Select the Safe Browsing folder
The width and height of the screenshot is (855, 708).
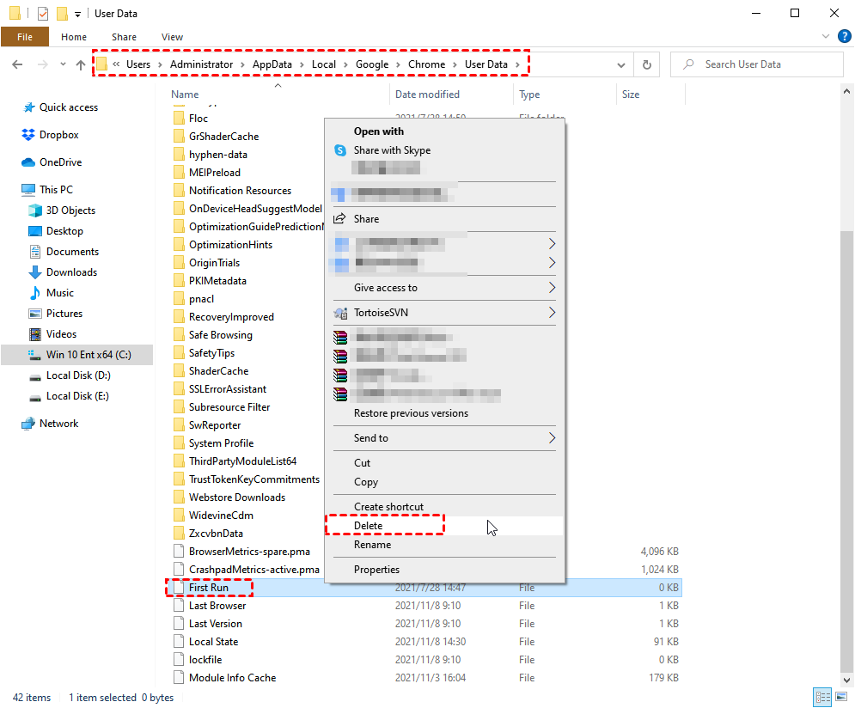220,334
